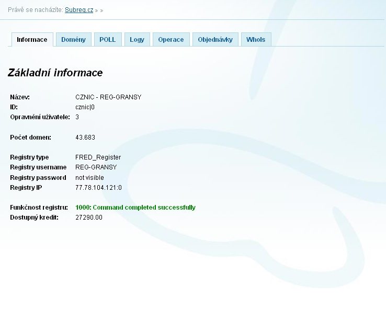Click the green Command completed successfully status
This screenshot has width=386, height=320.
point(135,208)
